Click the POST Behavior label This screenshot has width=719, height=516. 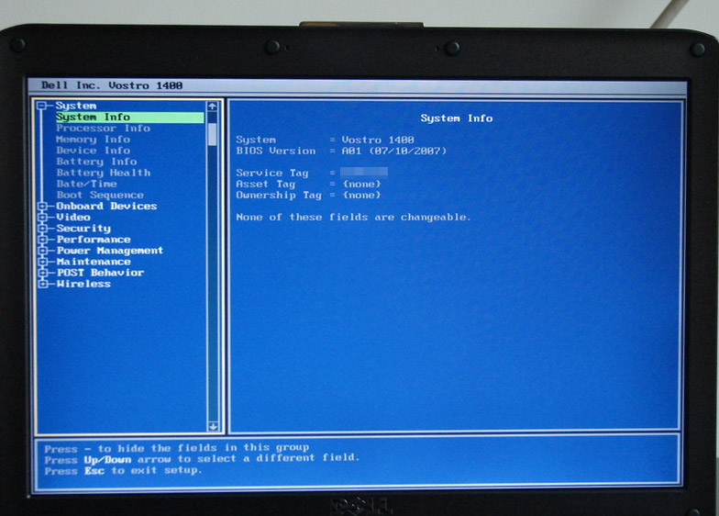tap(100, 273)
